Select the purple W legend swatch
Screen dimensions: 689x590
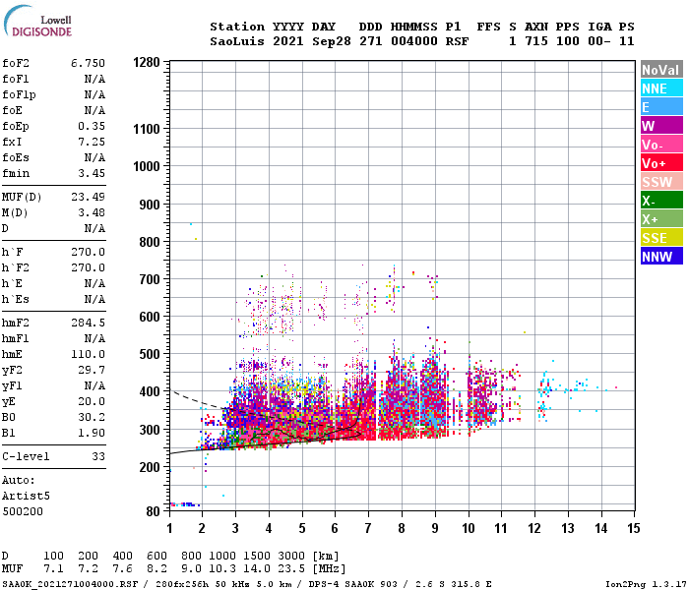[661, 126]
